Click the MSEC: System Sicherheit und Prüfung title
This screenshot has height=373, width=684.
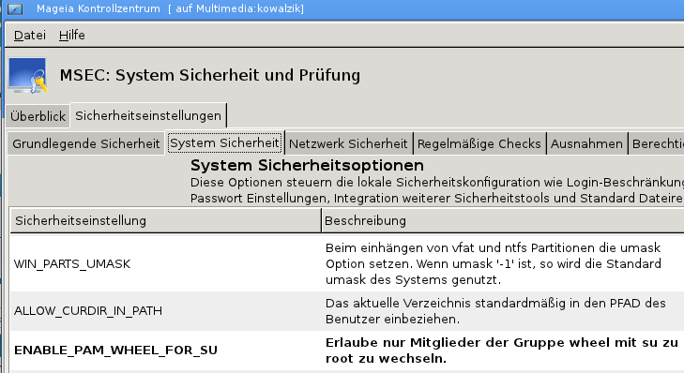tap(210, 75)
